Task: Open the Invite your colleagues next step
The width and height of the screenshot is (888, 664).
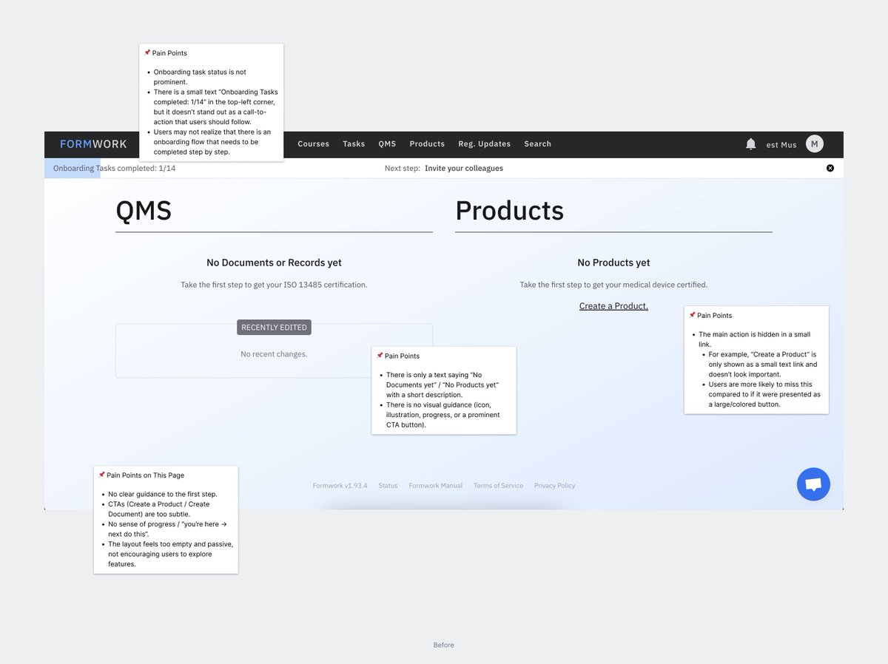Action: (x=464, y=169)
